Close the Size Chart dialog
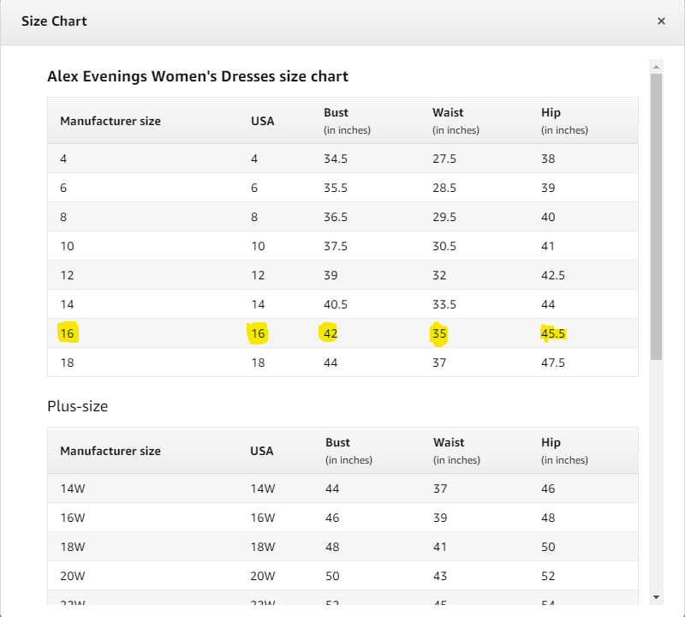The height and width of the screenshot is (617, 685). pos(661,21)
